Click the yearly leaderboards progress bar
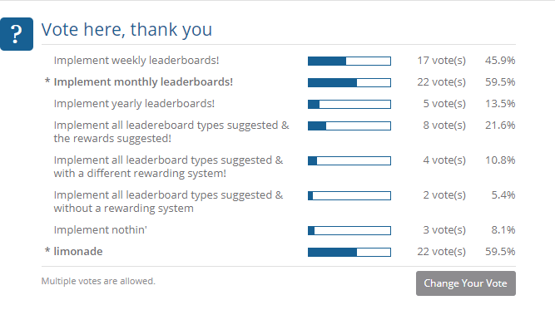 coord(349,104)
